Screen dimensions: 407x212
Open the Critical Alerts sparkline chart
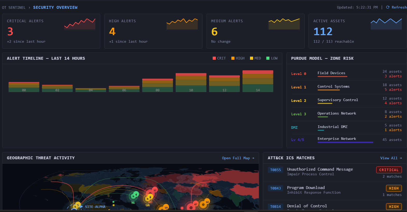tap(80, 24)
